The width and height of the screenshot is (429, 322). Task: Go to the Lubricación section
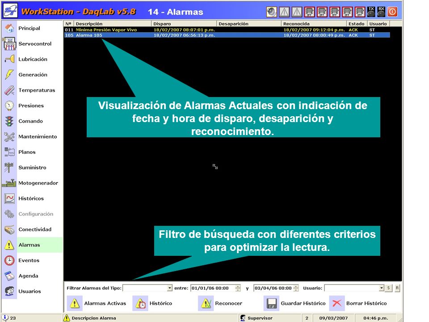pyautogui.click(x=32, y=59)
